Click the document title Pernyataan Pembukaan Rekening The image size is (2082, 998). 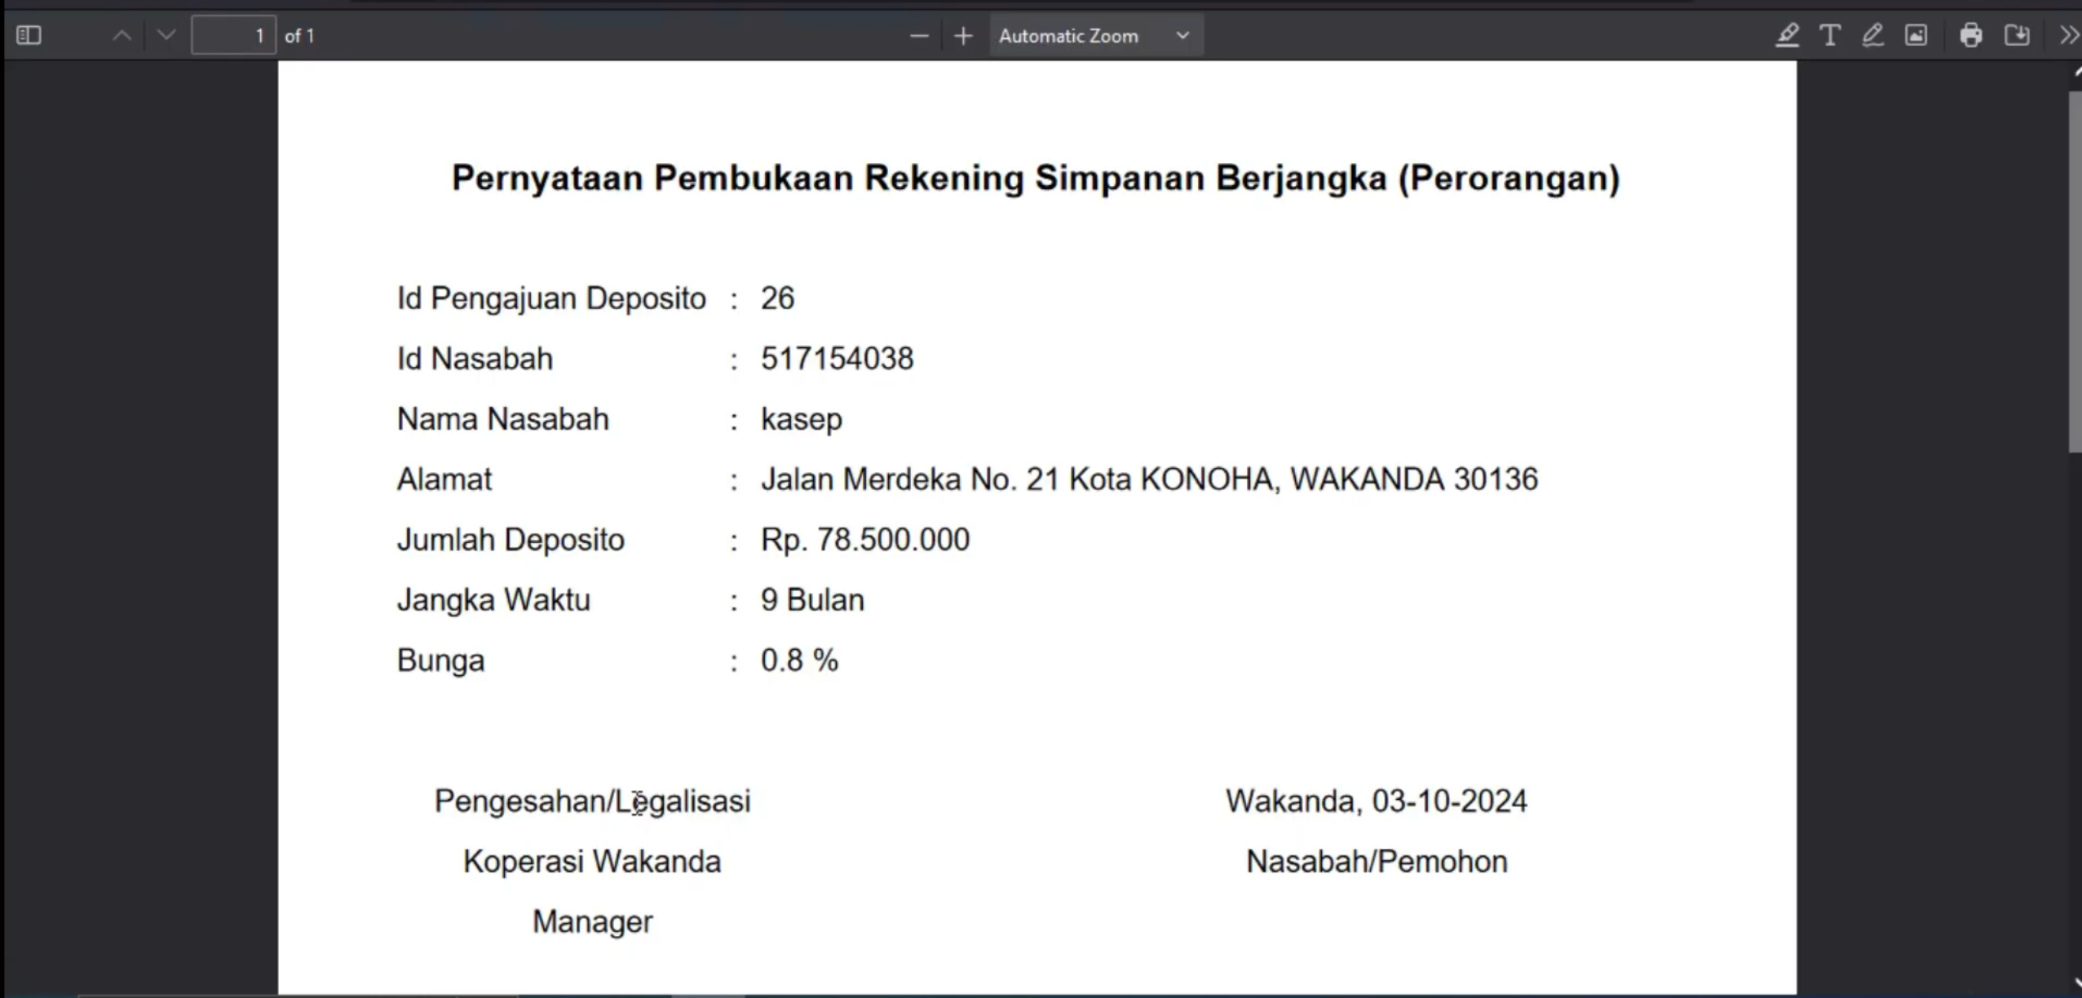1036,178
